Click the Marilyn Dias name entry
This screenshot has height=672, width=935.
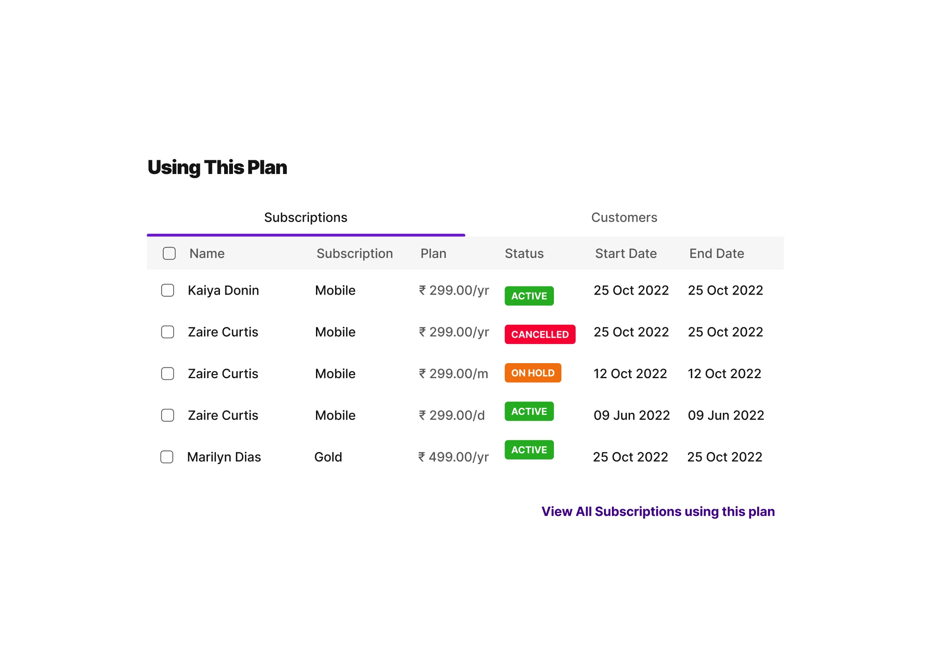coord(224,457)
